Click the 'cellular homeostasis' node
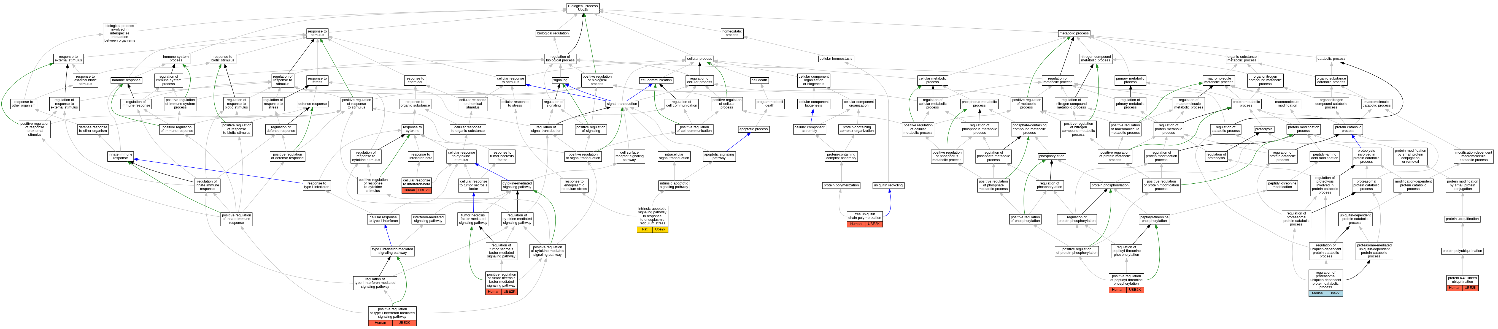This screenshot has height=329, width=1498. 836,59
